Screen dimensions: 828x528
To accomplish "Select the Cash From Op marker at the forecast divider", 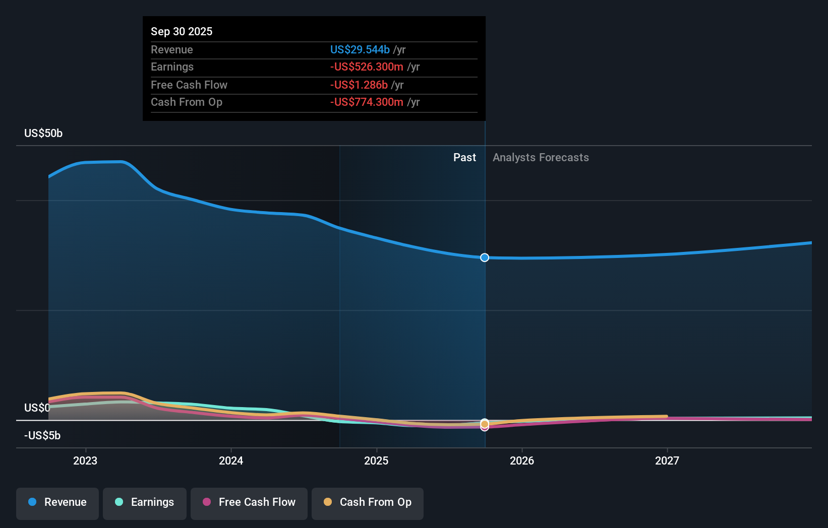I will [484, 424].
